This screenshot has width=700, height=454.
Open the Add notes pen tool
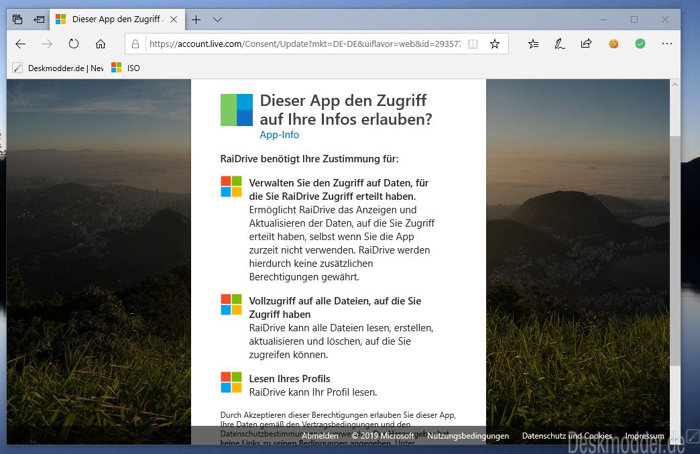click(559, 44)
